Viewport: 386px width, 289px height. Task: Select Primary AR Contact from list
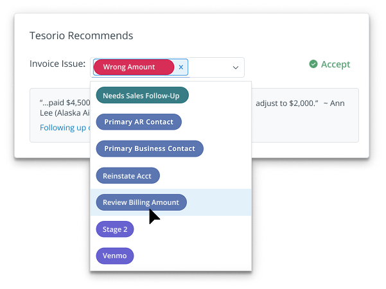(x=139, y=122)
